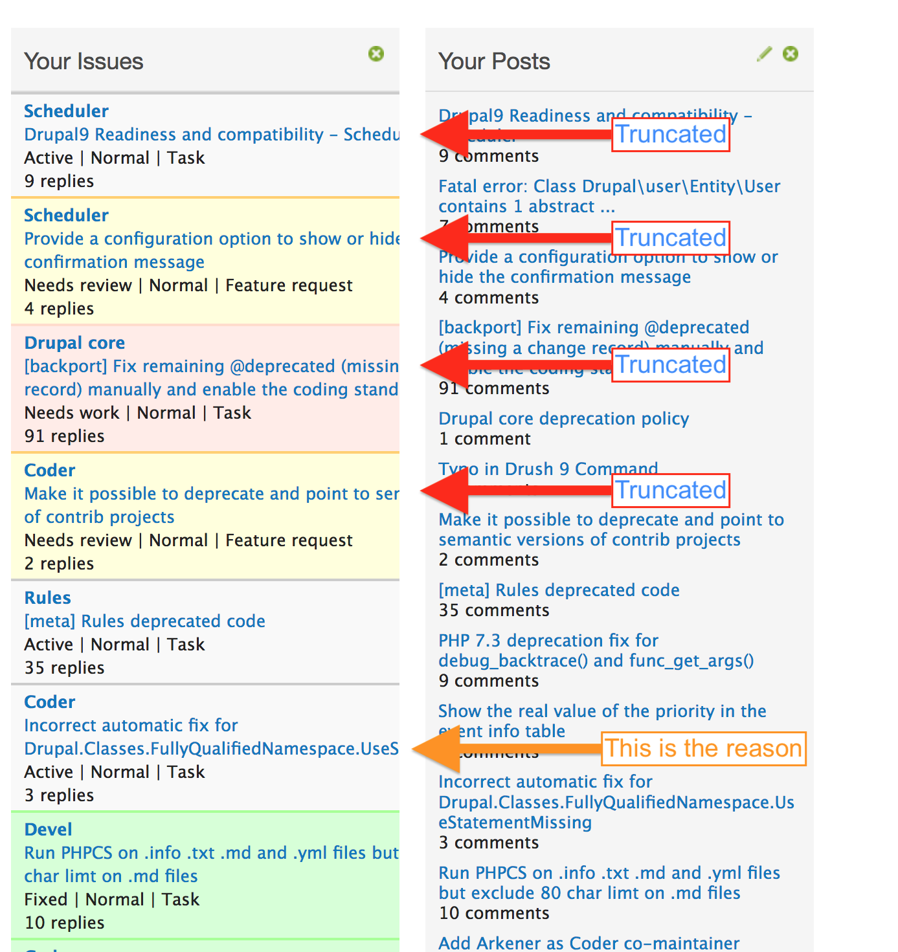Close the Your Issues panel
Screen dimensions: 898x952
pos(376,54)
